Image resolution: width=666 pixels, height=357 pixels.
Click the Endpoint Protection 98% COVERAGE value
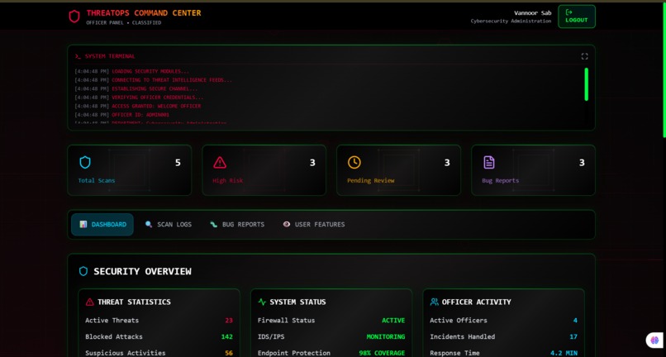click(382, 353)
